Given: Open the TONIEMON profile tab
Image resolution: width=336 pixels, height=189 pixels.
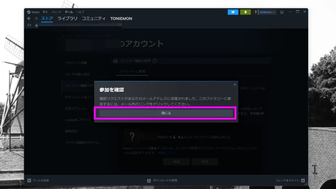Looking at the screenshot, I should pos(121,19).
